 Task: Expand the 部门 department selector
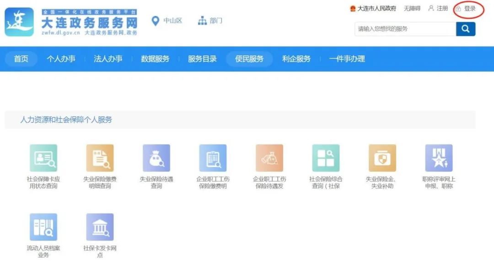[x=210, y=21]
